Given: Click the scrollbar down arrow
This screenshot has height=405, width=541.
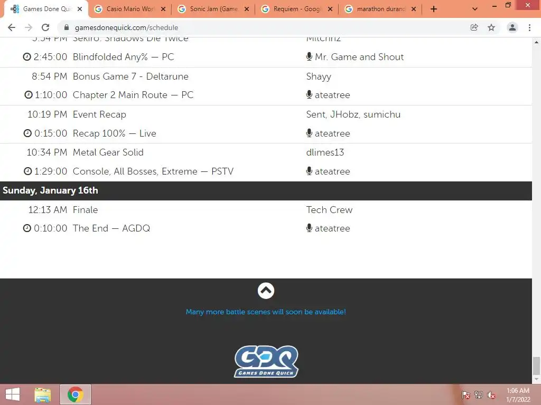Looking at the screenshot, I should [536, 379].
